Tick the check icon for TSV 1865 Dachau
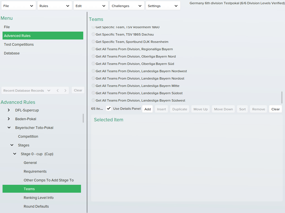The image size is (285, 213). click(x=93, y=34)
